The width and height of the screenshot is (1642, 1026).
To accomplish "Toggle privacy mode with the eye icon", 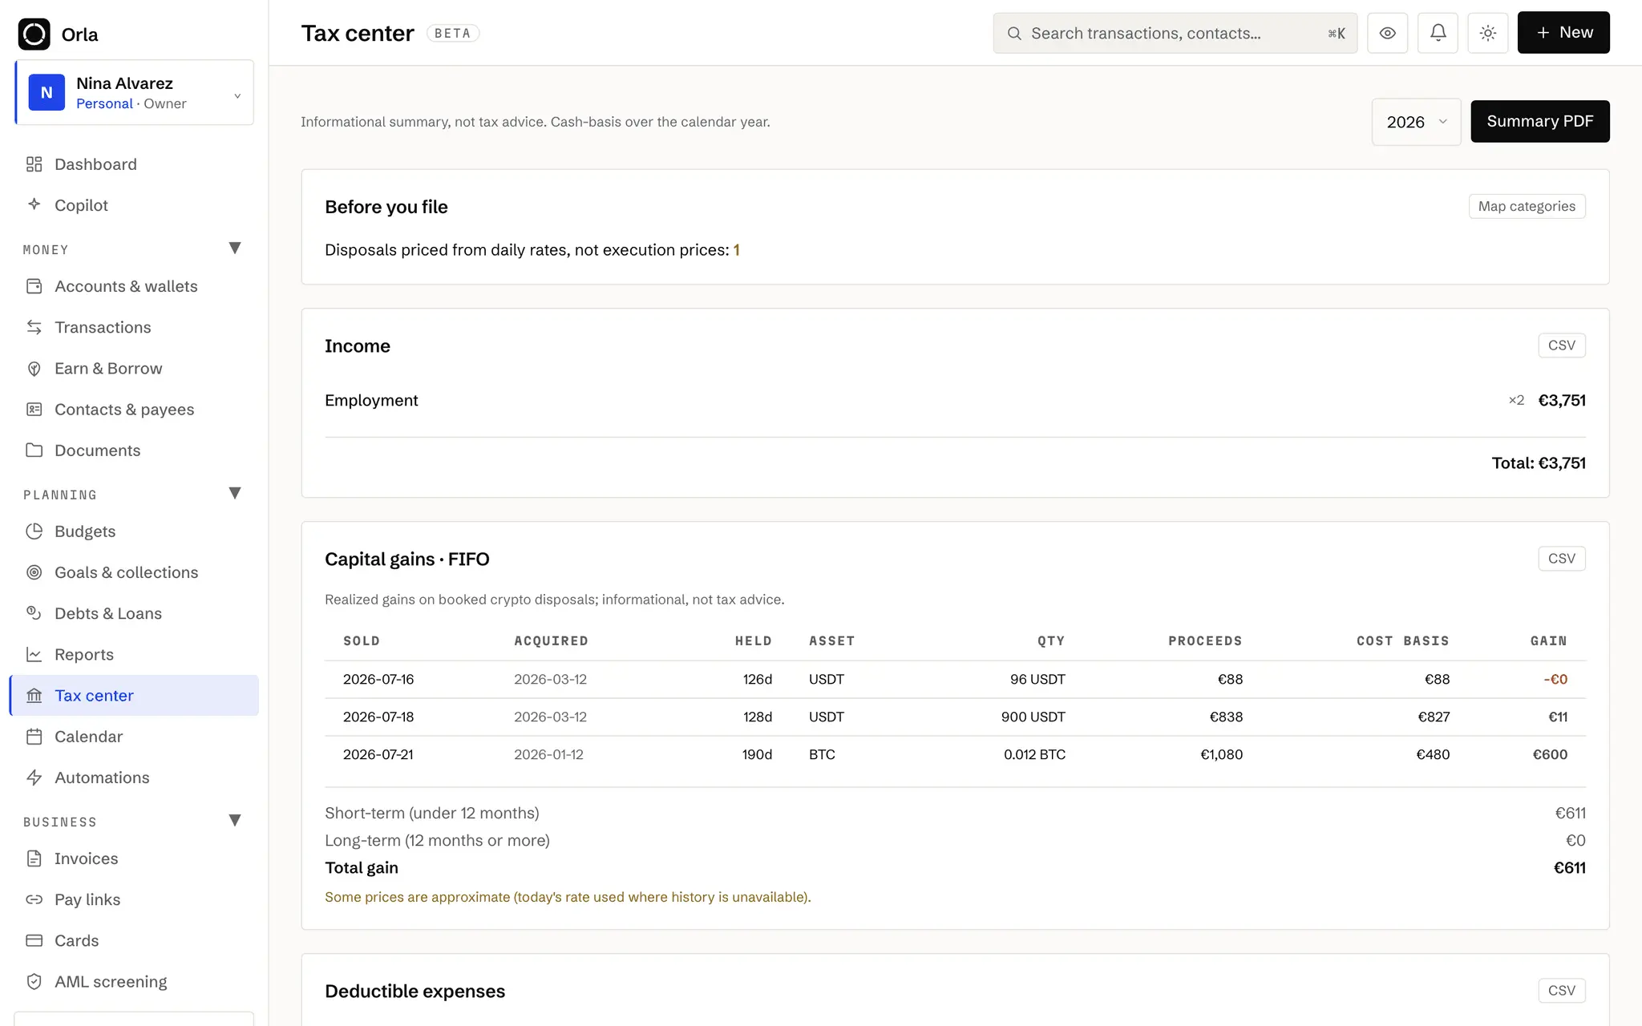I will [x=1388, y=33].
